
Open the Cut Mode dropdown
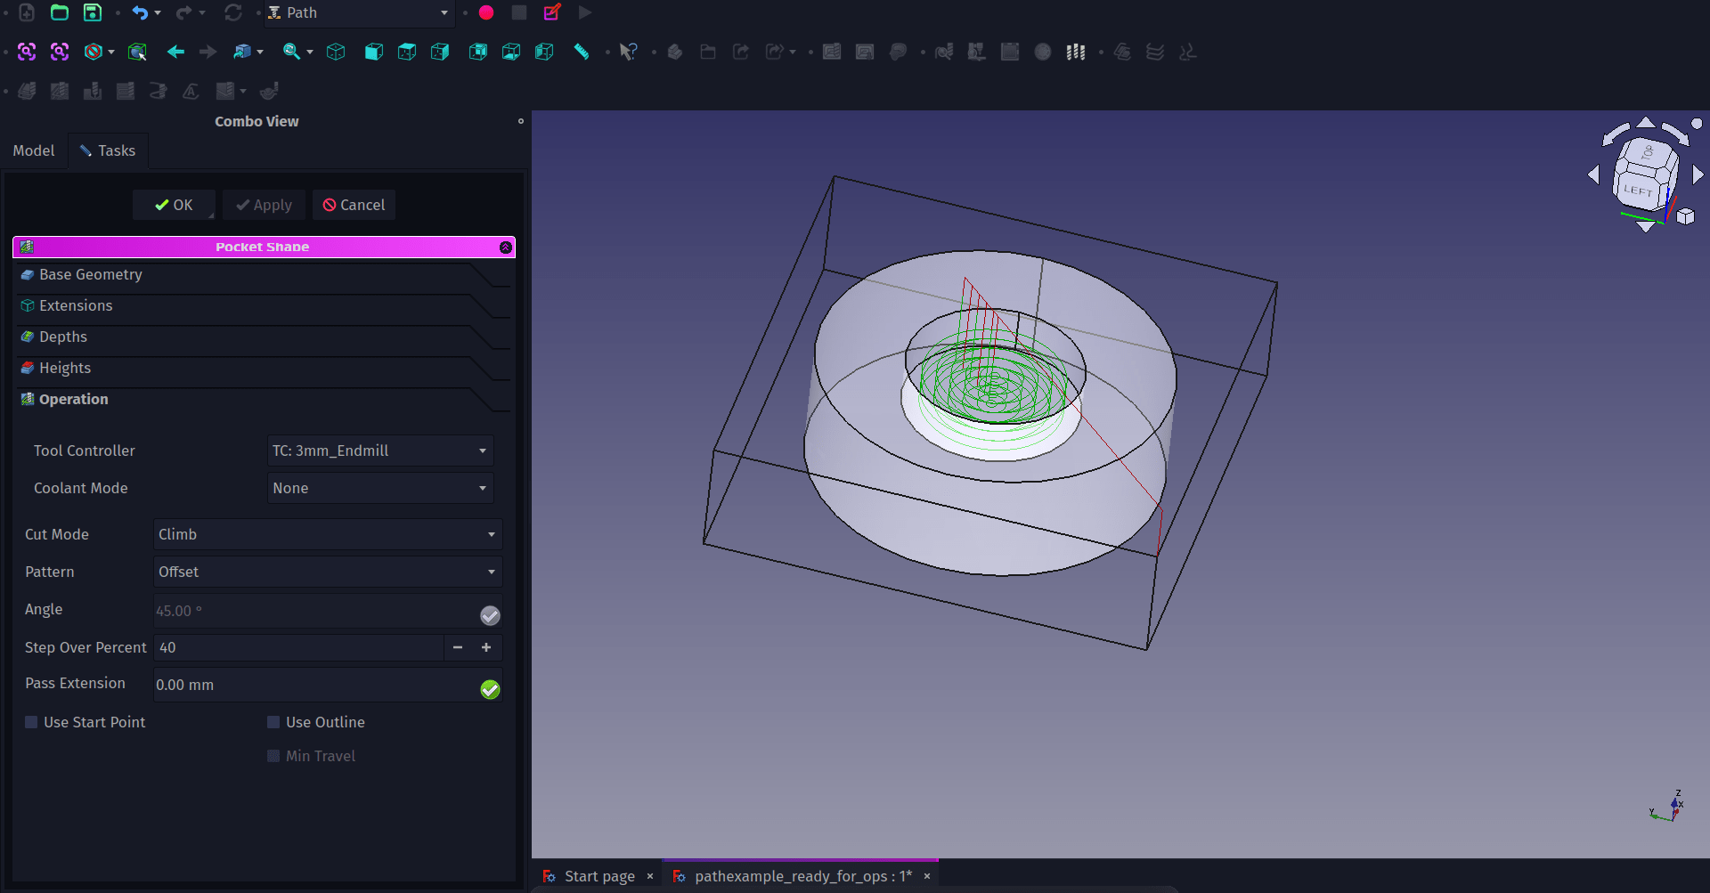click(327, 534)
